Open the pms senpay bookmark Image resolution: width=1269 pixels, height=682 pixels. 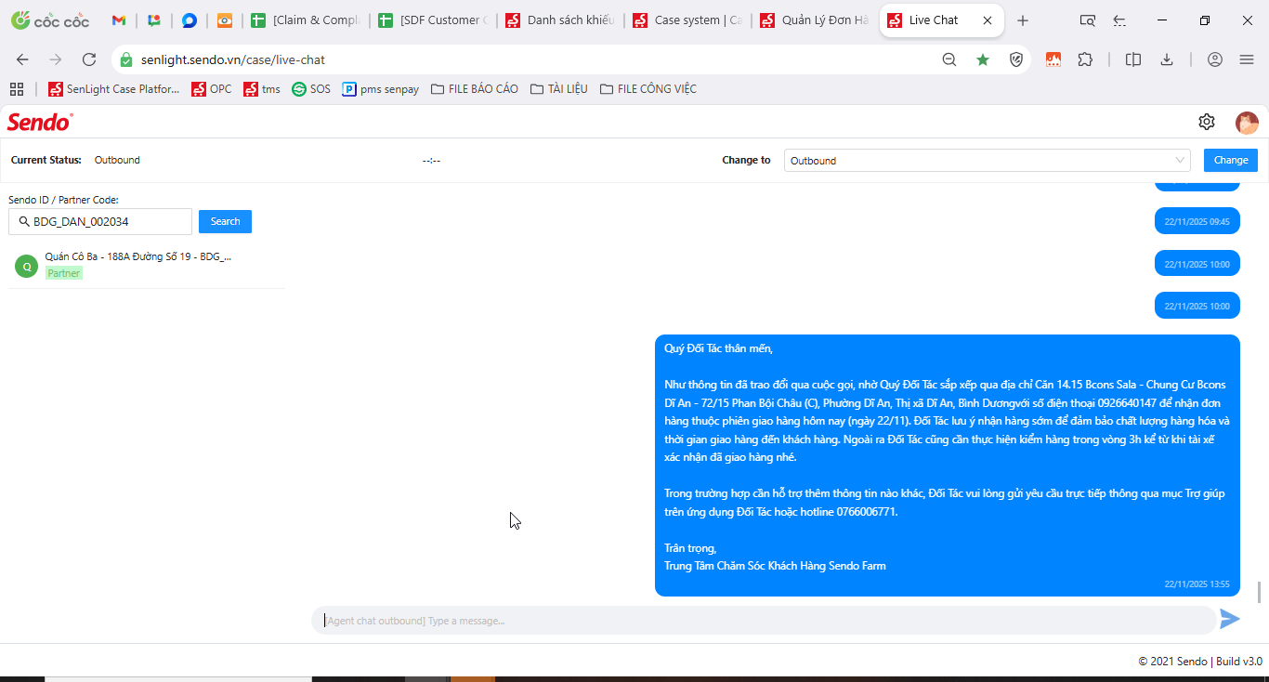381,89
